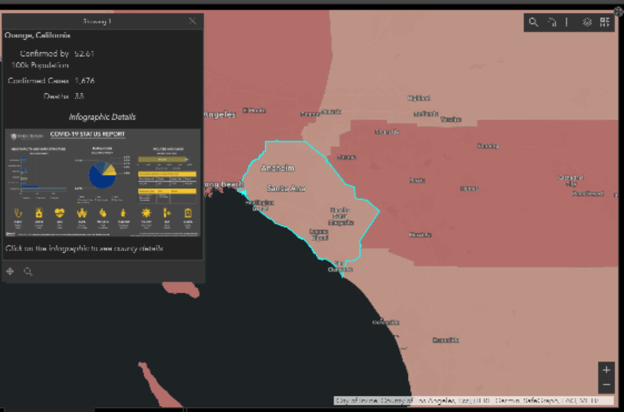Viewport: 624px width, 412px height.
Task: Click the round expand icon in map corner
Action: click(618, 12)
